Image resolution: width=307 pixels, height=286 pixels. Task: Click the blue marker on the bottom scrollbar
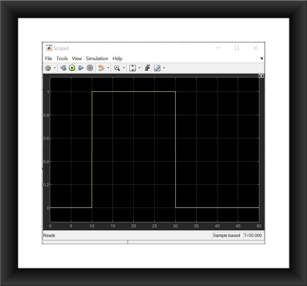128,242
